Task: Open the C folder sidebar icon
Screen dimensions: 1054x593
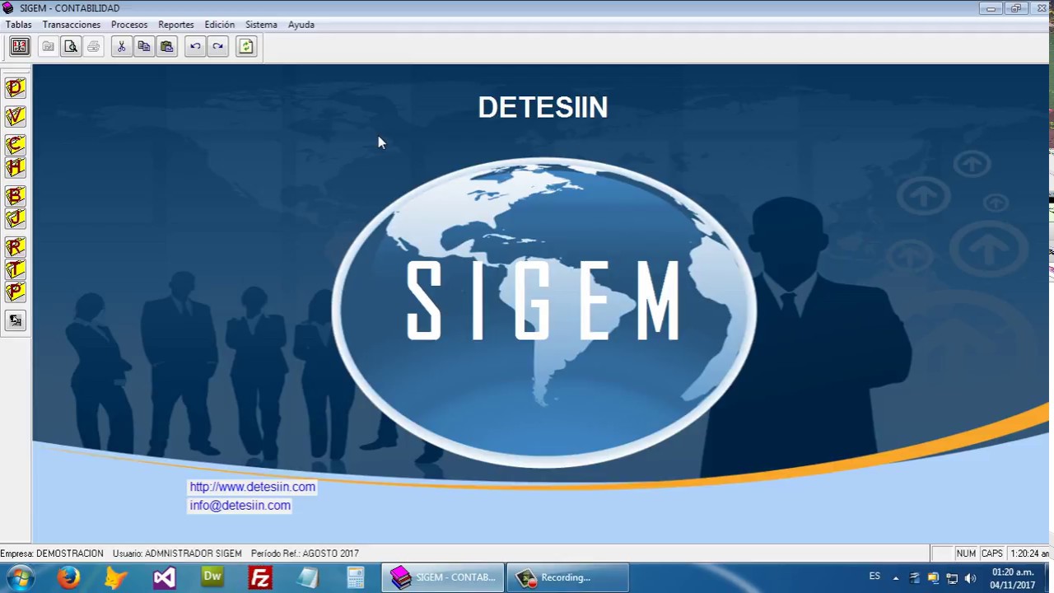Action: [x=15, y=146]
